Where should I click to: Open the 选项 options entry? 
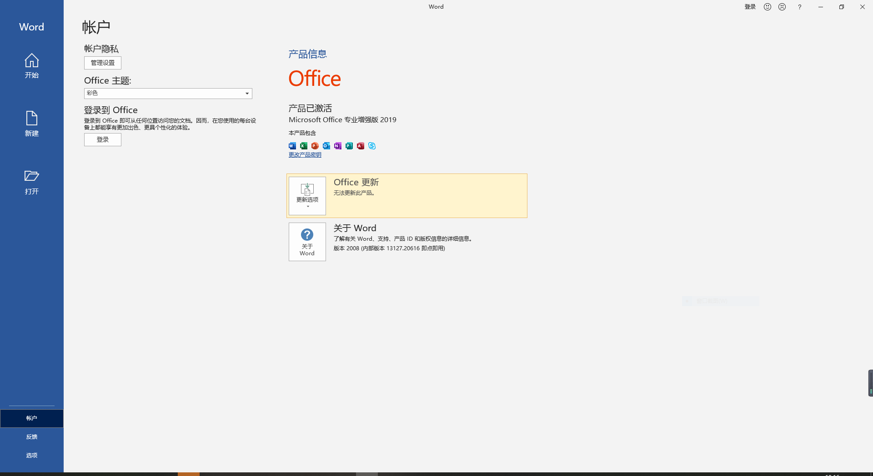tap(31, 456)
